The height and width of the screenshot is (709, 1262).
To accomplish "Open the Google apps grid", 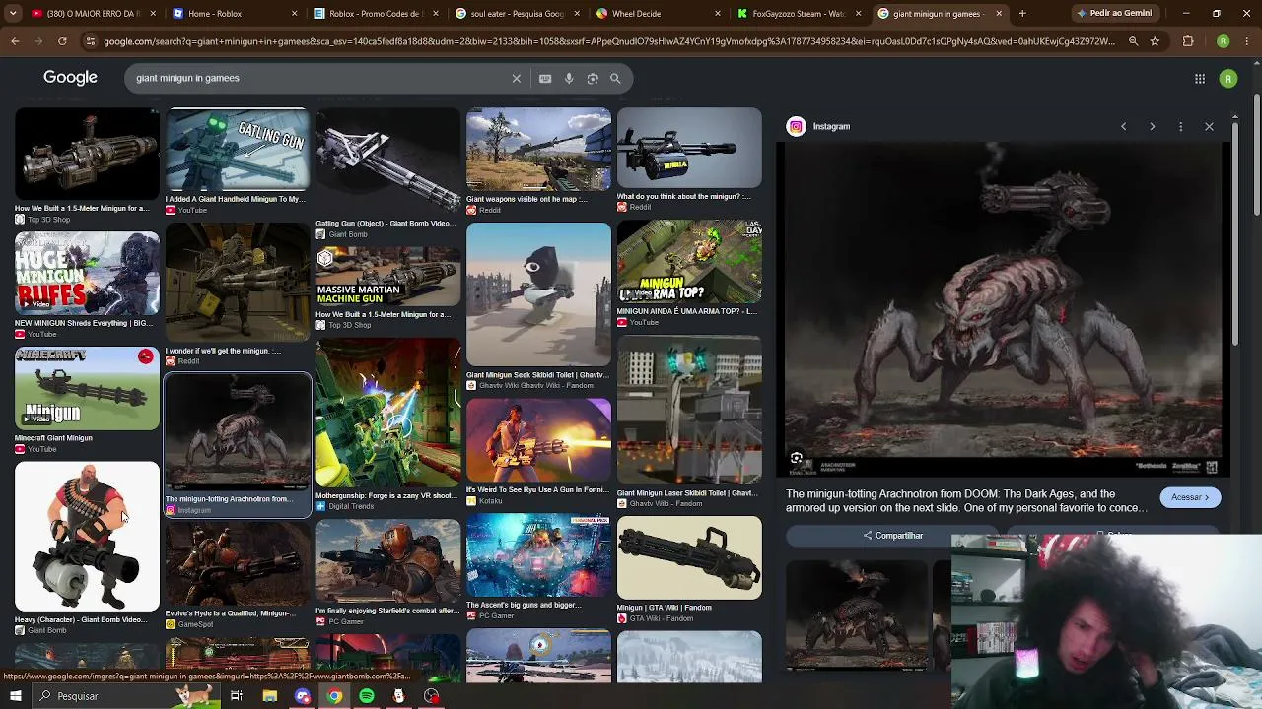I will click(x=1200, y=79).
